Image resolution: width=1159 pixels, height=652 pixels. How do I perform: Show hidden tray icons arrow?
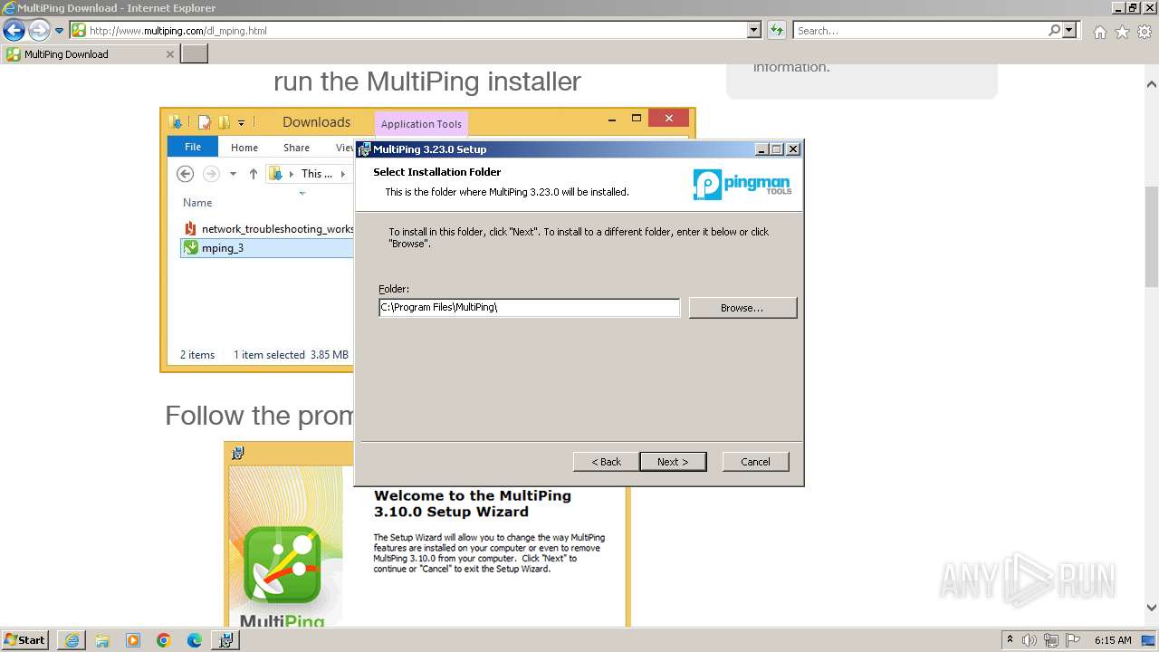[x=1011, y=640]
